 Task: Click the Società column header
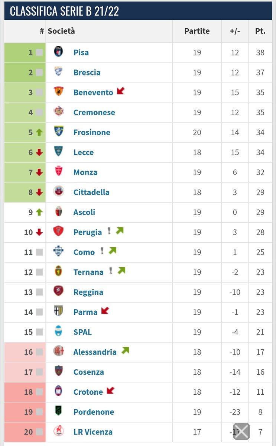pyautogui.click(x=61, y=31)
